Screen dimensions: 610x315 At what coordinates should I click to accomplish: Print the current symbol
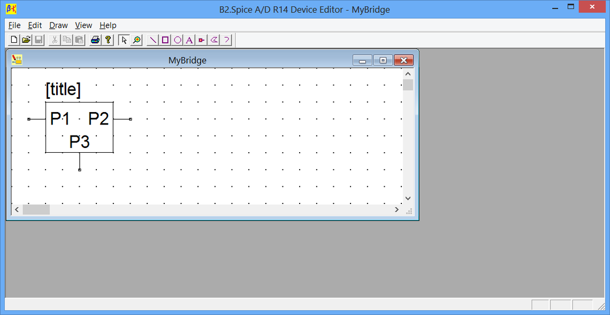pos(95,40)
